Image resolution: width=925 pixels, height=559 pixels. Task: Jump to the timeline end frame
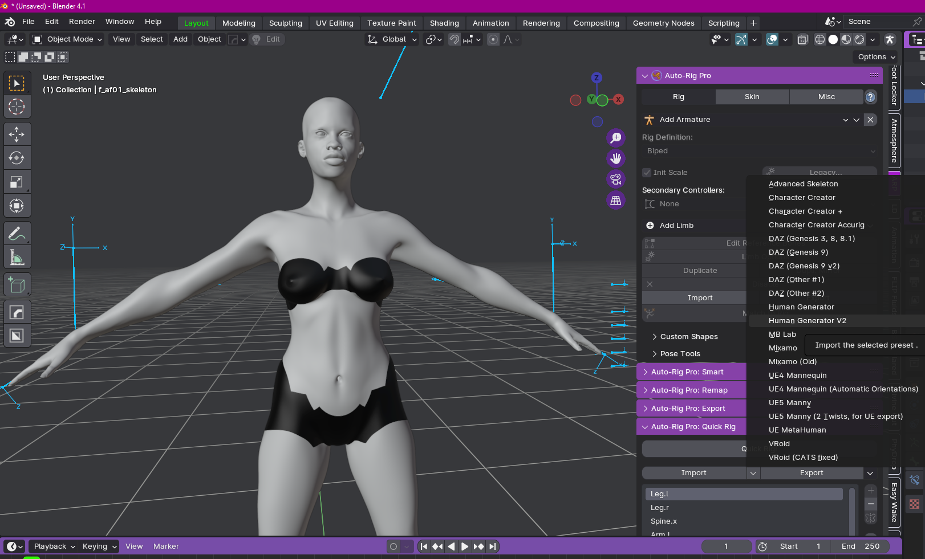pos(493,546)
